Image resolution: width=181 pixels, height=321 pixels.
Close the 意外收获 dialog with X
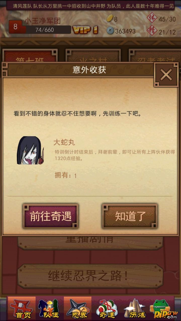pos(166,74)
